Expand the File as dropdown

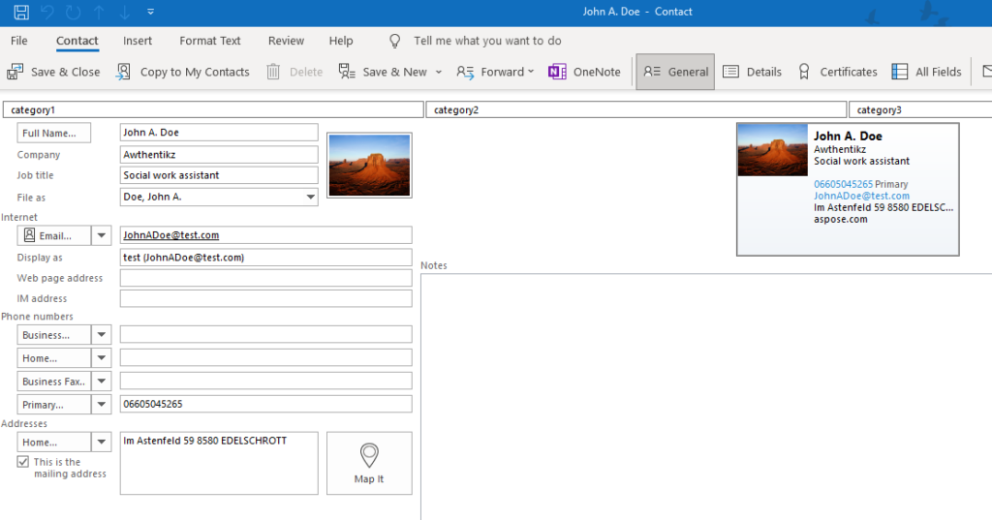[310, 198]
